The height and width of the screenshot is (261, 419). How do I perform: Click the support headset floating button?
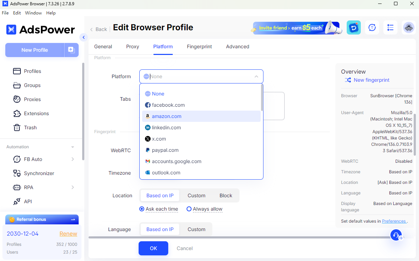pyautogui.click(x=396, y=235)
